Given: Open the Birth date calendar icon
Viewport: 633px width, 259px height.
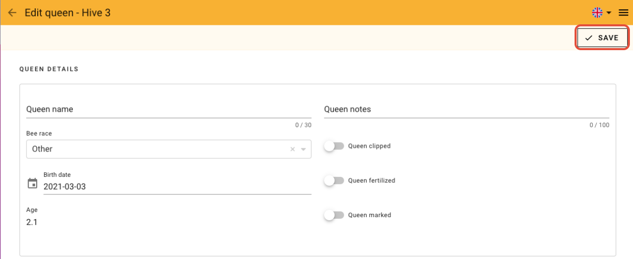Looking at the screenshot, I should point(33,183).
